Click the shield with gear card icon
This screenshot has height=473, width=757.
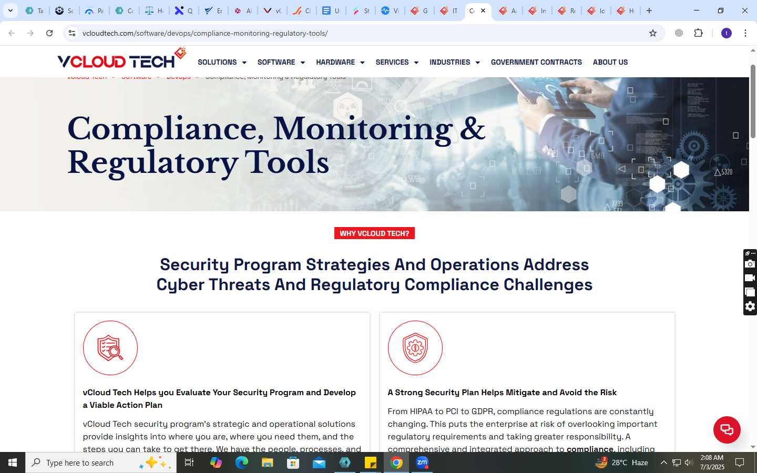(415, 348)
